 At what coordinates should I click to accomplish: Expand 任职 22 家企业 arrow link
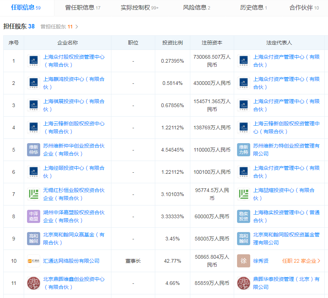click(301, 261)
